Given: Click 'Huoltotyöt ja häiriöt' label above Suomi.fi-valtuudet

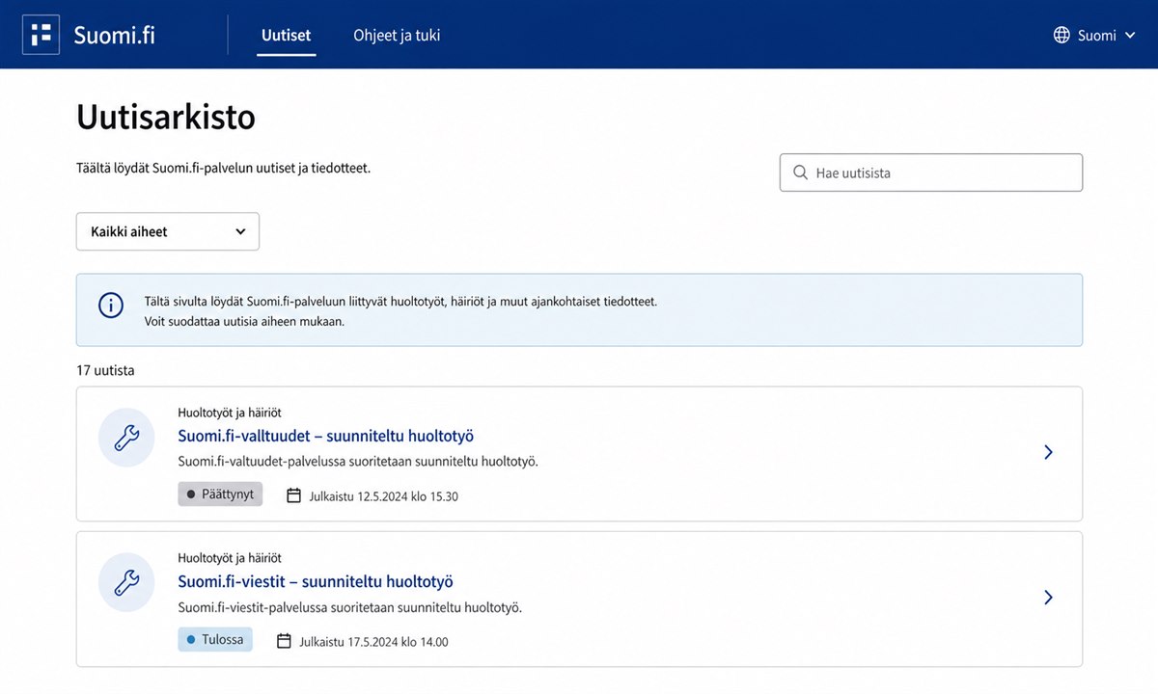Looking at the screenshot, I should (x=230, y=413).
